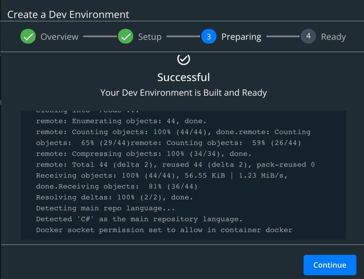The width and height of the screenshot is (364, 279).
Task: Click the Successful checkmark badge
Action: pos(183,59)
